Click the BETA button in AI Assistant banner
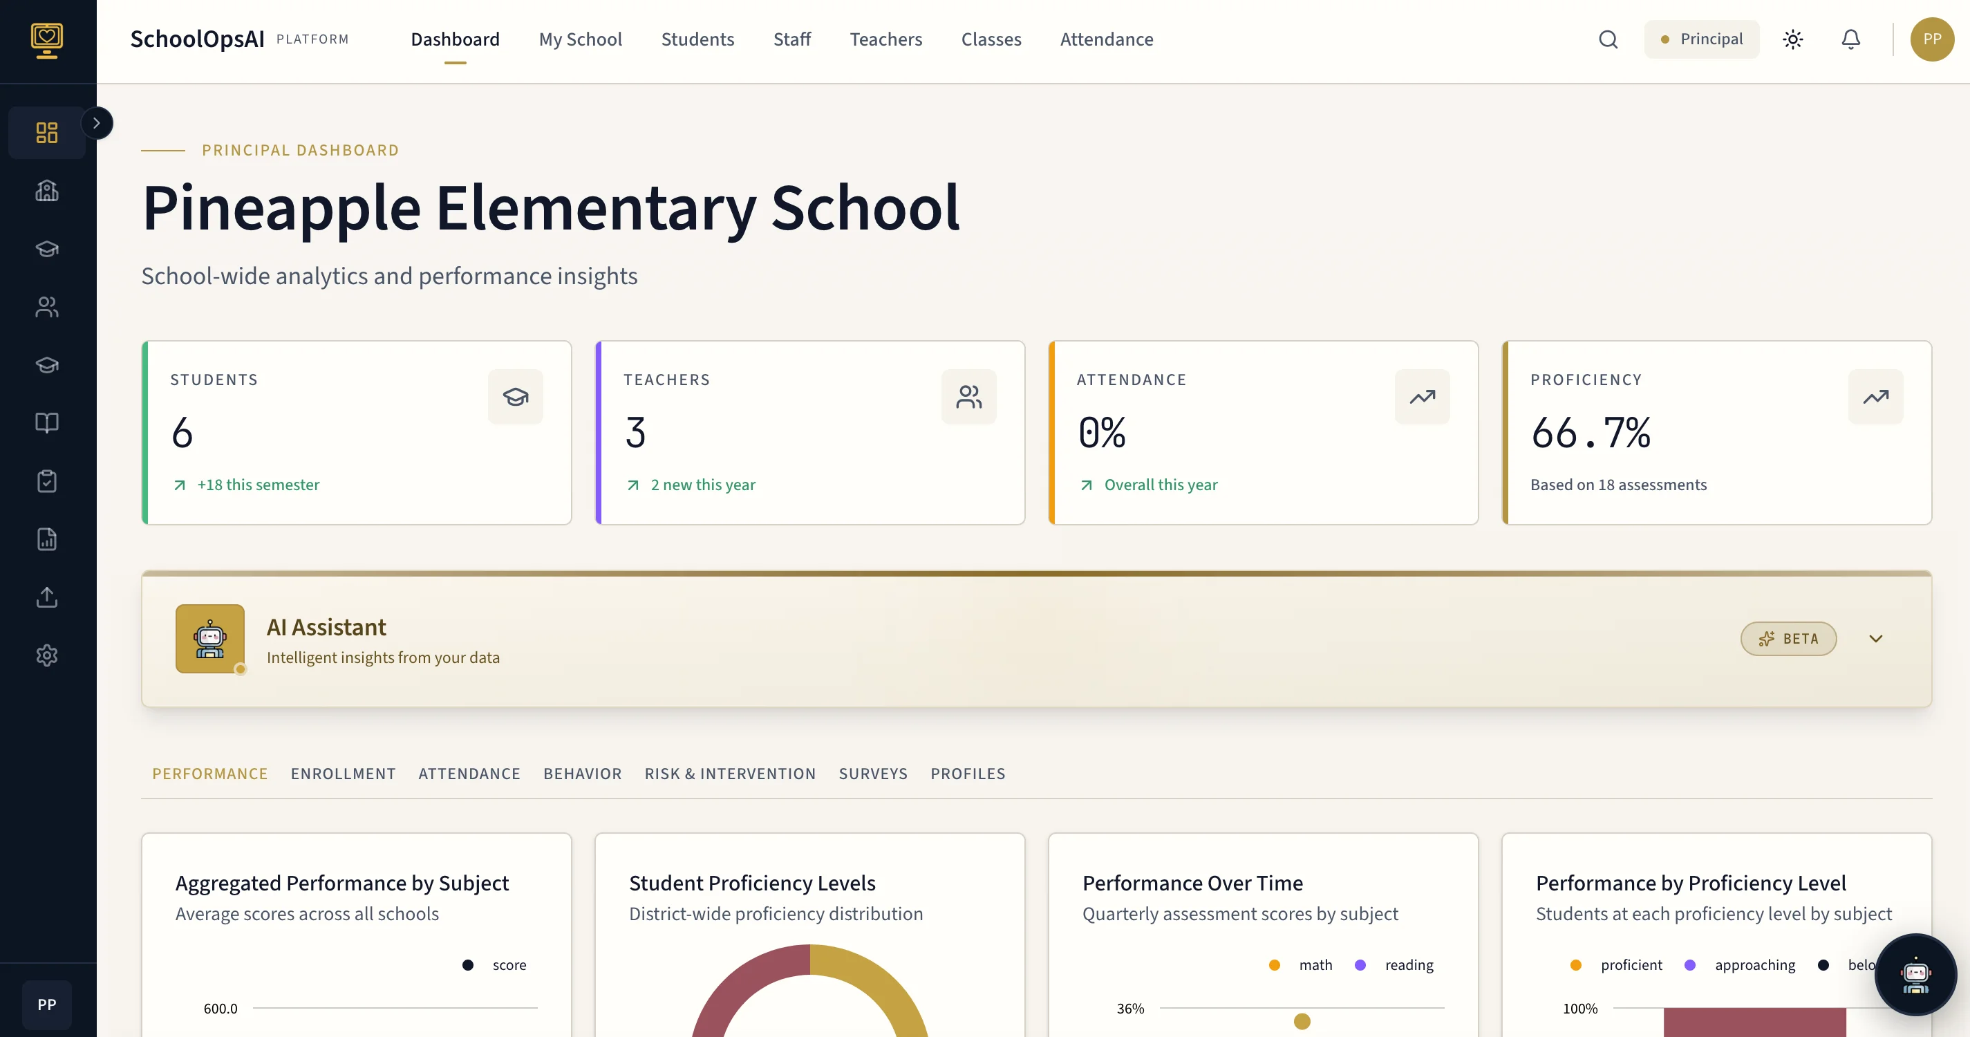 tap(1789, 639)
